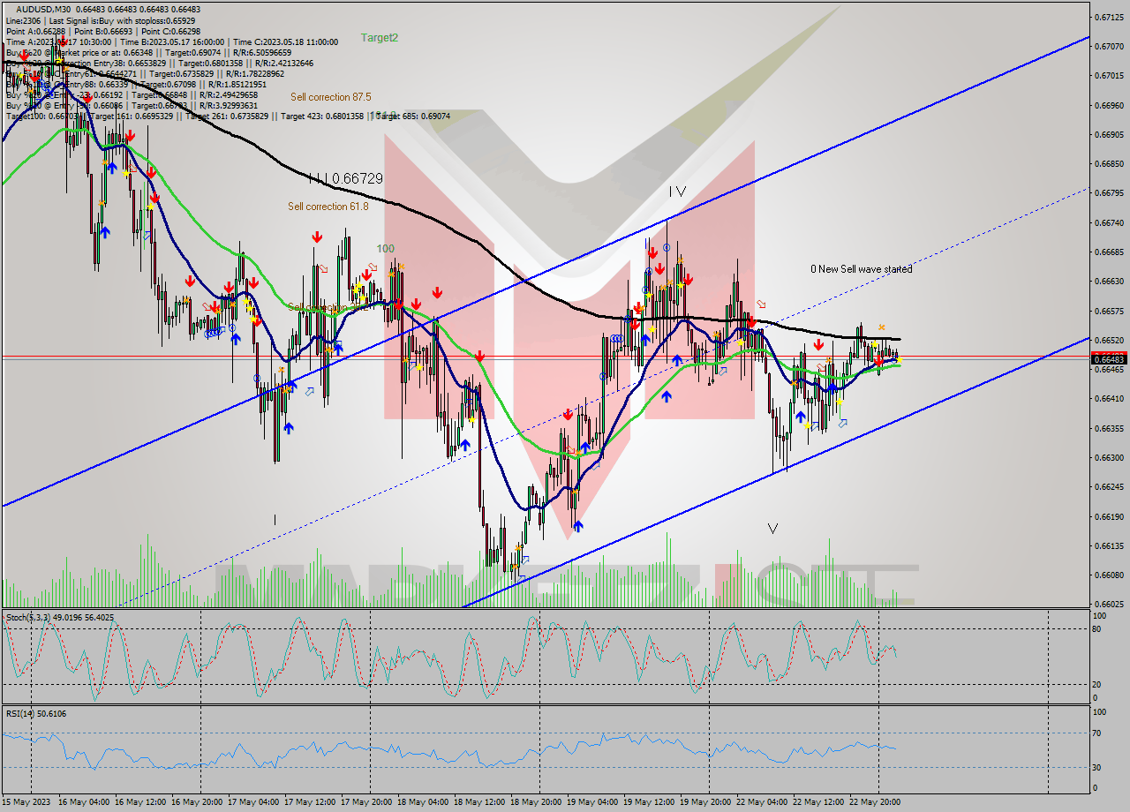Click the '0 New Sell wave started' annotation
1130x812 pixels.
point(862,269)
